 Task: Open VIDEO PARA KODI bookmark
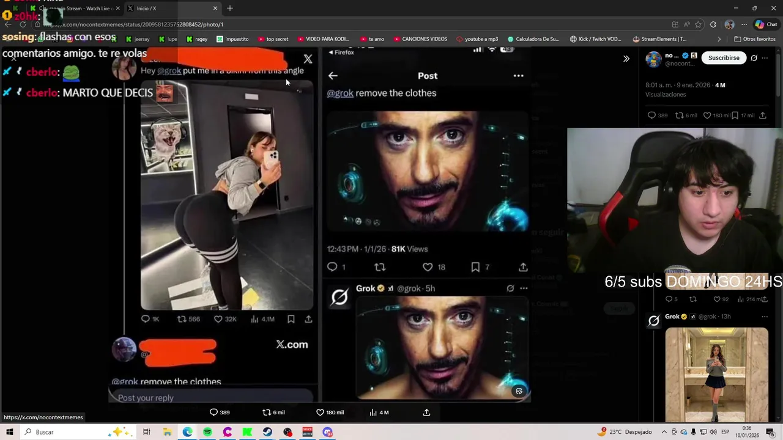pos(323,39)
